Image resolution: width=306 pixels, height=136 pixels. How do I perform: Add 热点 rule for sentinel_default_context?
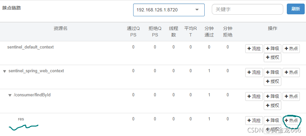(x=291, y=48)
